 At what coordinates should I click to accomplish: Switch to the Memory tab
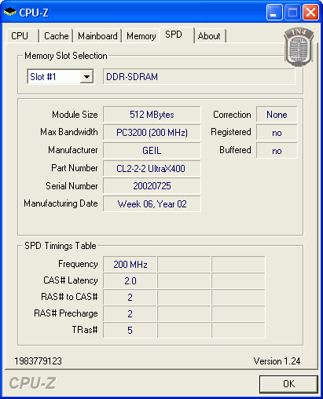click(x=141, y=36)
